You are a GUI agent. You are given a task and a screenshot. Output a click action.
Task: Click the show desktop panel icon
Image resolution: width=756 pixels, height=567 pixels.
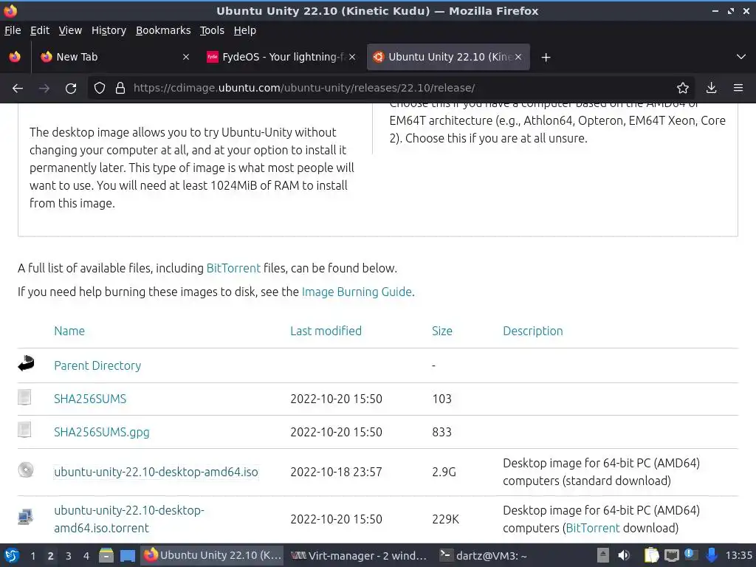coord(127,555)
